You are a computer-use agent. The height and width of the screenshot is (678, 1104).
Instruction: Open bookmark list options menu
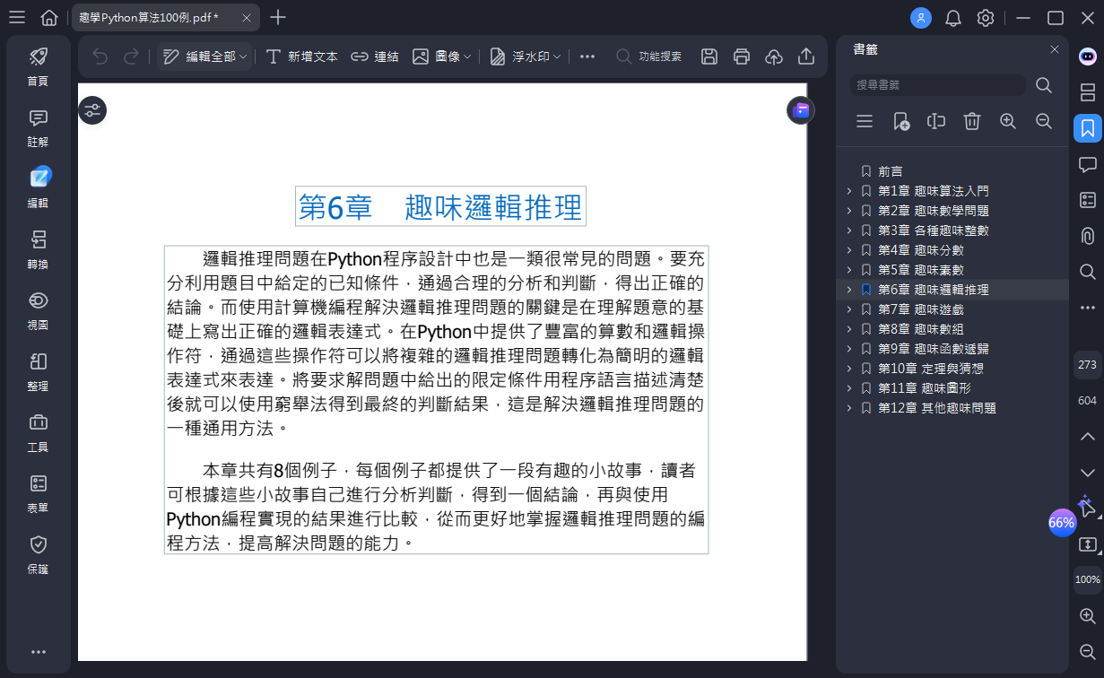tap(865, 121)
